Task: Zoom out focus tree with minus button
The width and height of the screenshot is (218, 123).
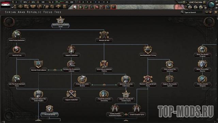Action: [207, 12]
